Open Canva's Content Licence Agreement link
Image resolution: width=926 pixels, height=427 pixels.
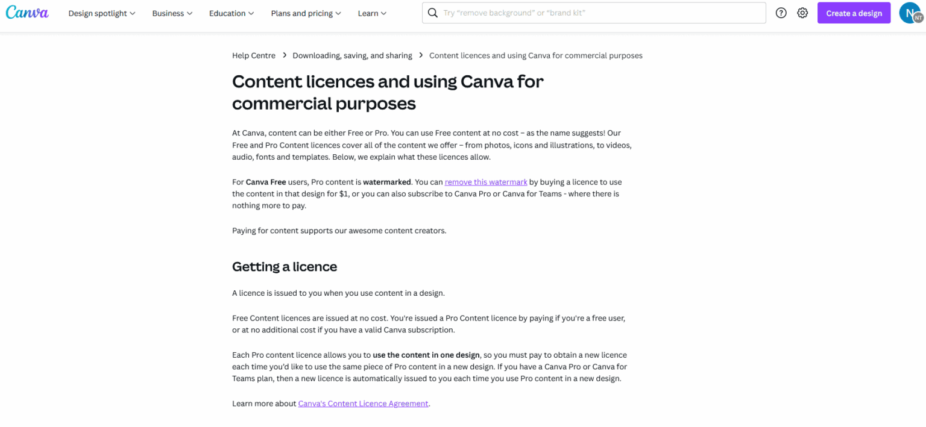click(x=363, y=403)
